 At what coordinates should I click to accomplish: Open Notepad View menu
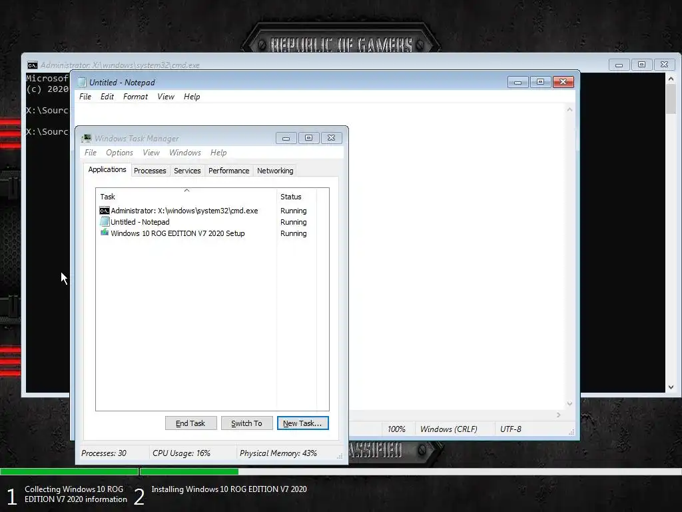pos(166,97)
